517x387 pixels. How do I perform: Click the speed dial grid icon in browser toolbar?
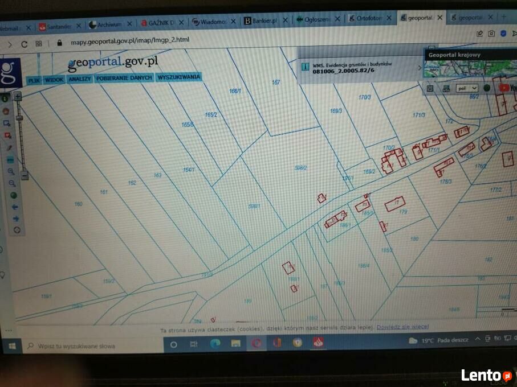(39, 43)
